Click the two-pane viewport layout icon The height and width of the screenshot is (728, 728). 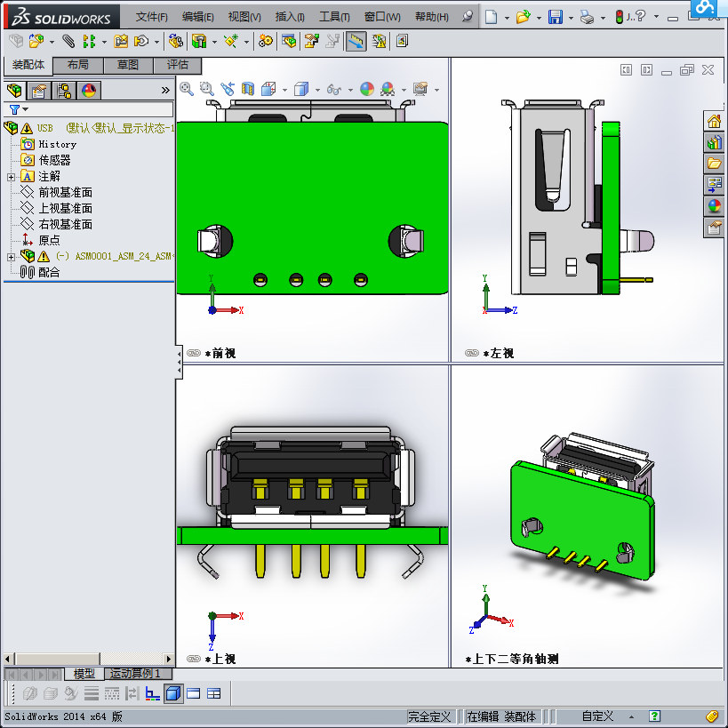(x=192, y=693)
